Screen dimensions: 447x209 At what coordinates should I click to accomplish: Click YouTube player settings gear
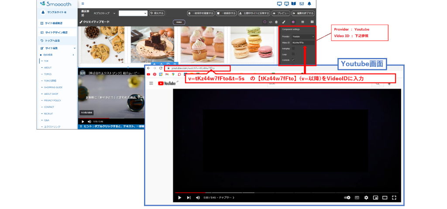[366, 198]
